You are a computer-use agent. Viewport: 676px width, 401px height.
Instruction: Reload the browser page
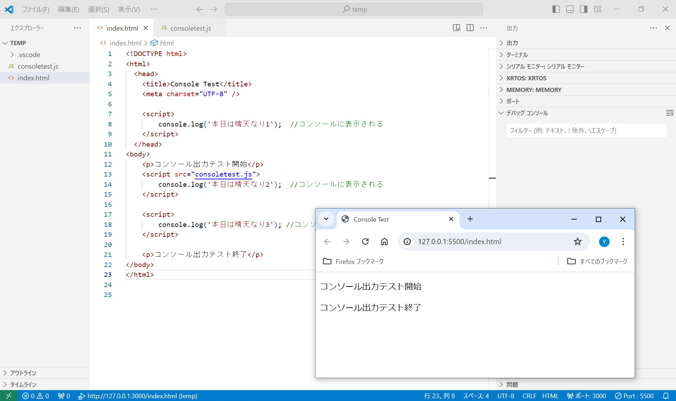(x=365, y=241)
